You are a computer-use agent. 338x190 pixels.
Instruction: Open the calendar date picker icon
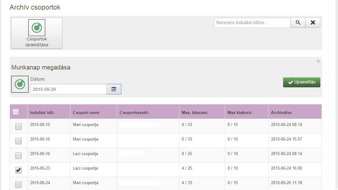pyautogui.click(x=114, y=89)
